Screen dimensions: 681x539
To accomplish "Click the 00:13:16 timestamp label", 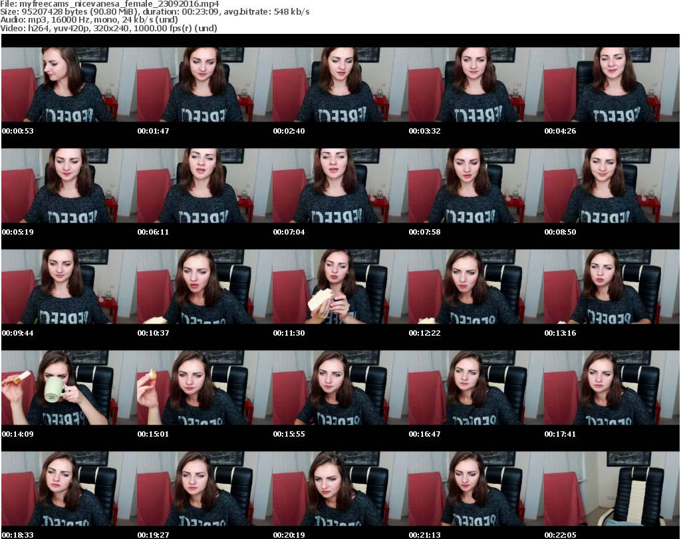I will (560, 333).
